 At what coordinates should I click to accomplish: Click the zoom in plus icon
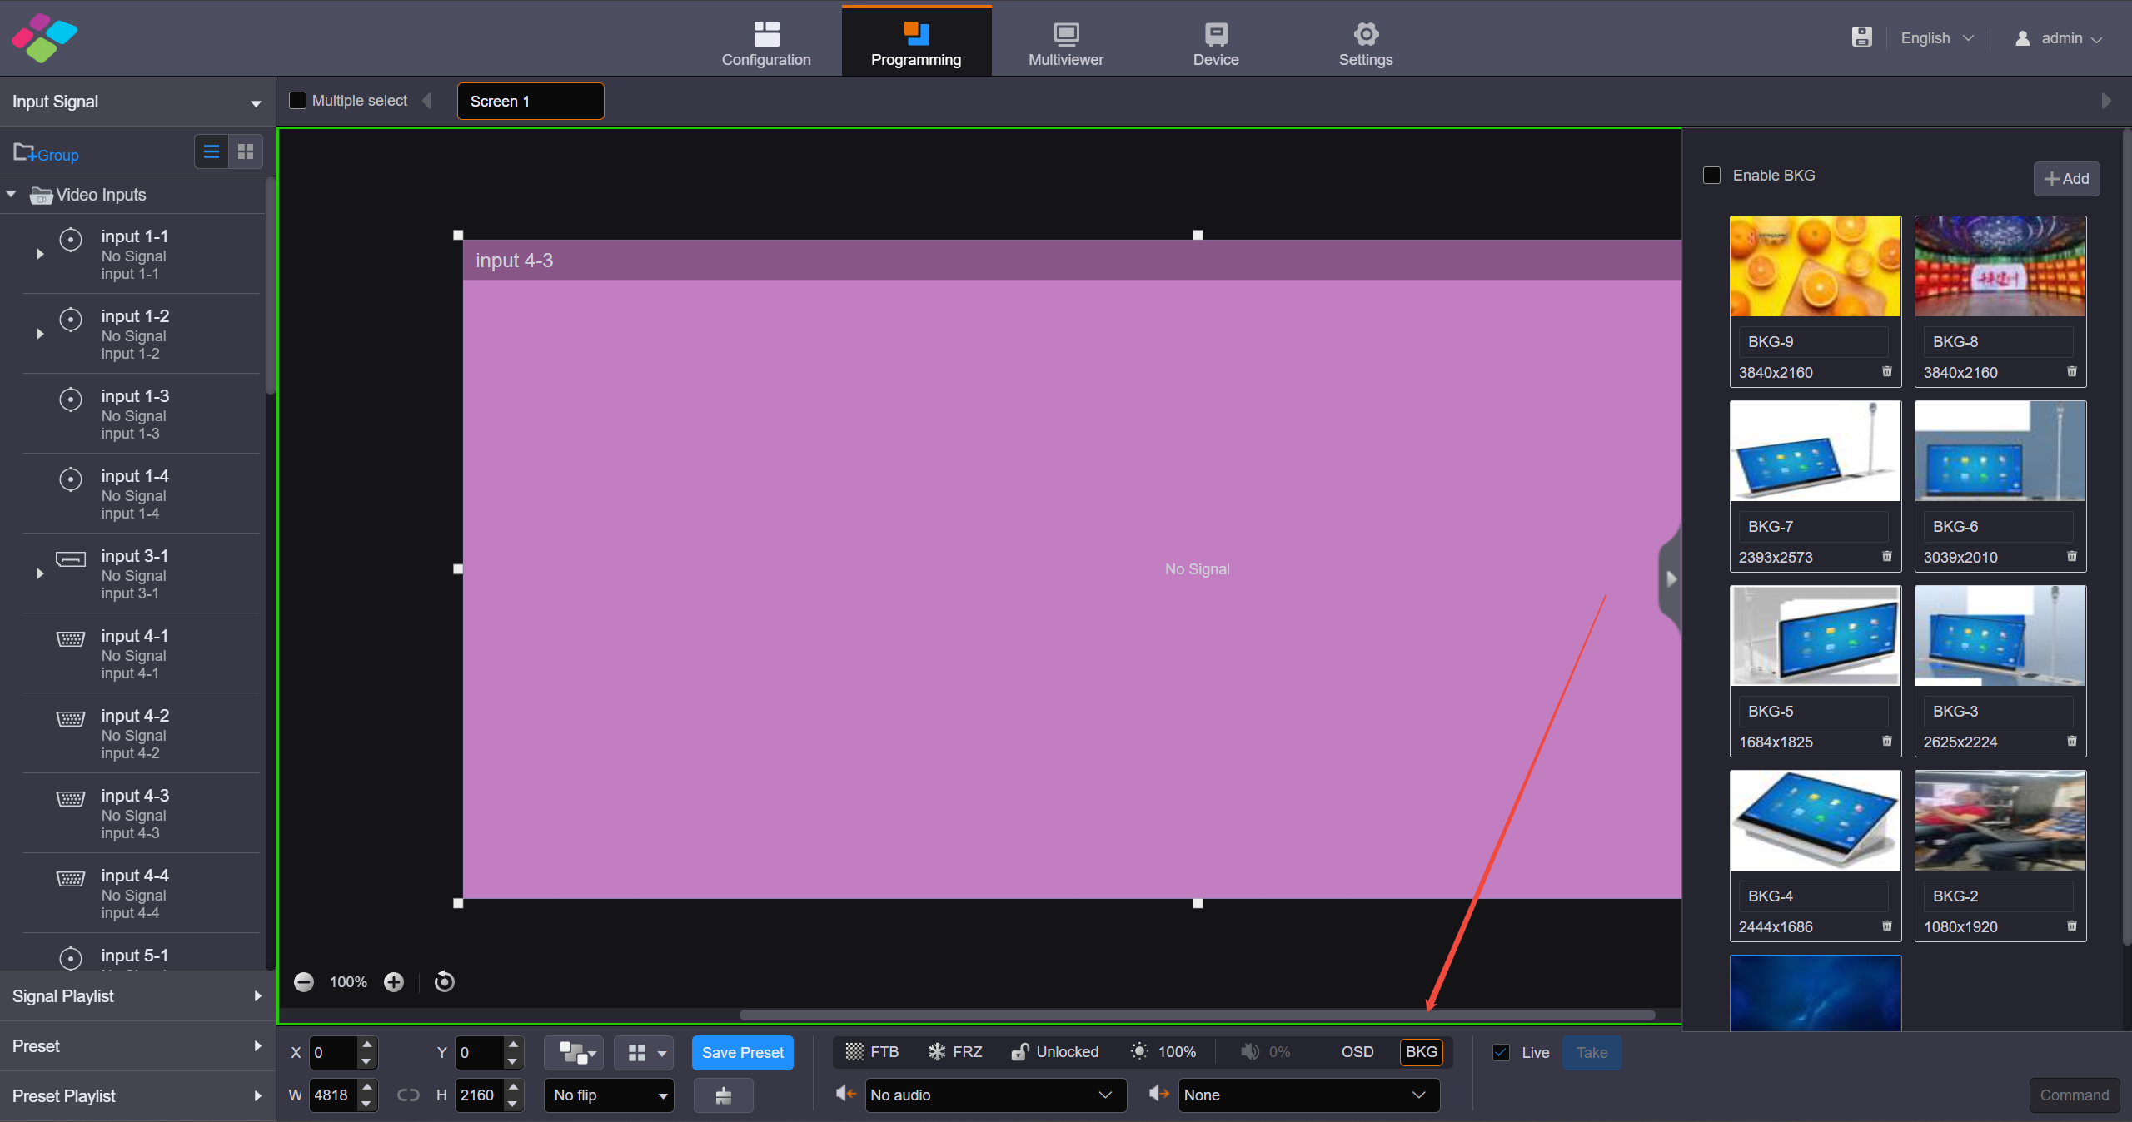coord(394,982)
